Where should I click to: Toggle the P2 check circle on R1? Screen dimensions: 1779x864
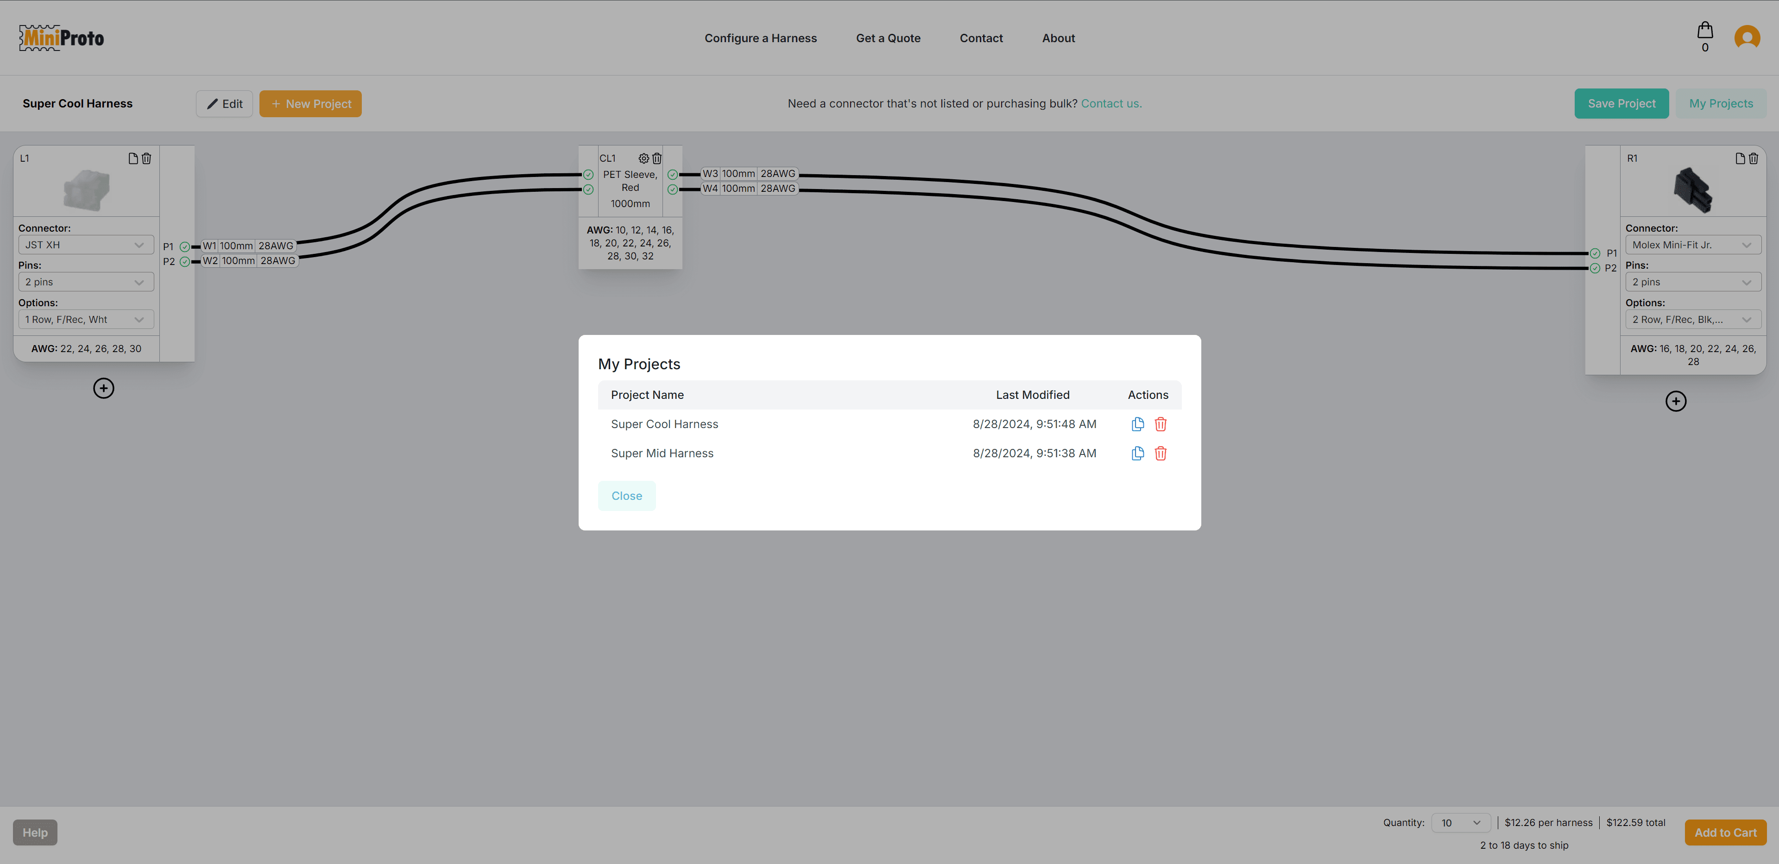[1595, 268]
